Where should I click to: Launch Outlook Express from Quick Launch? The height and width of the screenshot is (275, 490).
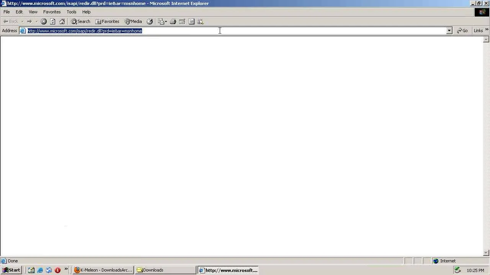click(x=49, y=270)
